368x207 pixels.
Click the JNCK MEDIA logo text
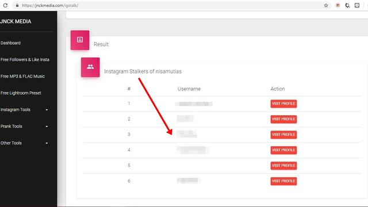(16, 21)
